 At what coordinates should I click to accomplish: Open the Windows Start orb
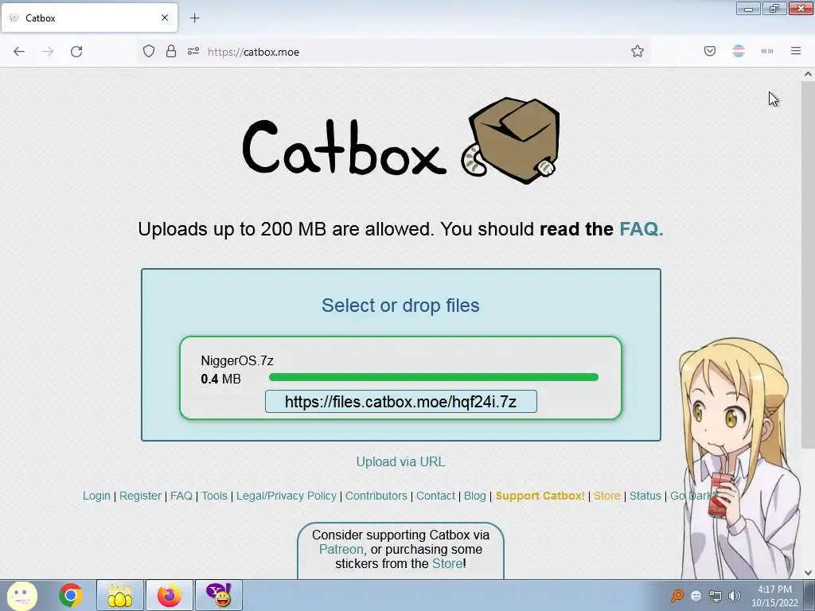[x=21, y=595]
